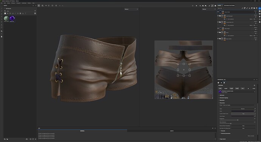Open the Viewport menu
Image resolution: width=261 pixels, height=142 pixels.
coord(18,3)
